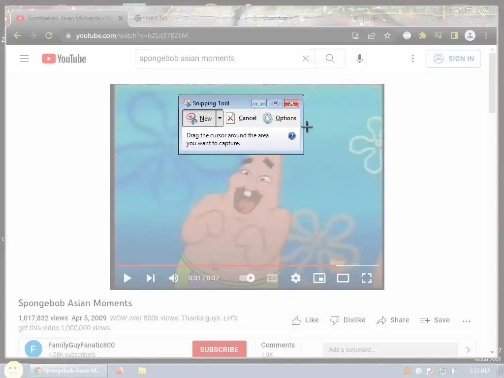This screenshot has width=504, height=378.
Task: Open the Start button on the taskbar
Action: tap(13, 370)
